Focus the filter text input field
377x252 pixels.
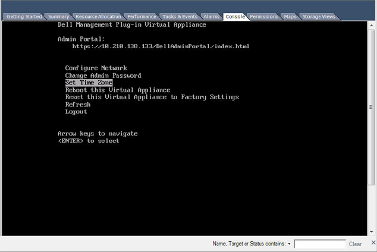320,244
